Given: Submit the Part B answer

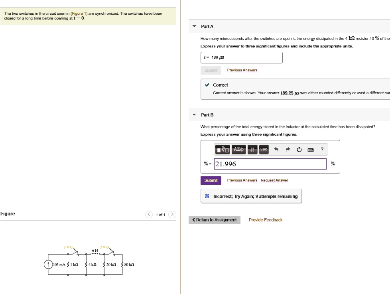Looking at the screenshot, I should tap(211, 180).
